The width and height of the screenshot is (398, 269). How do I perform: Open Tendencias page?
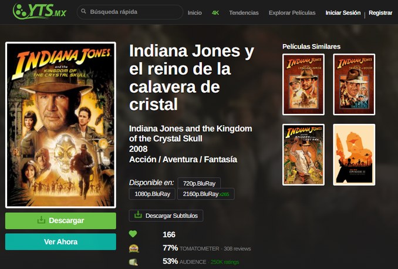coord(244,13)
